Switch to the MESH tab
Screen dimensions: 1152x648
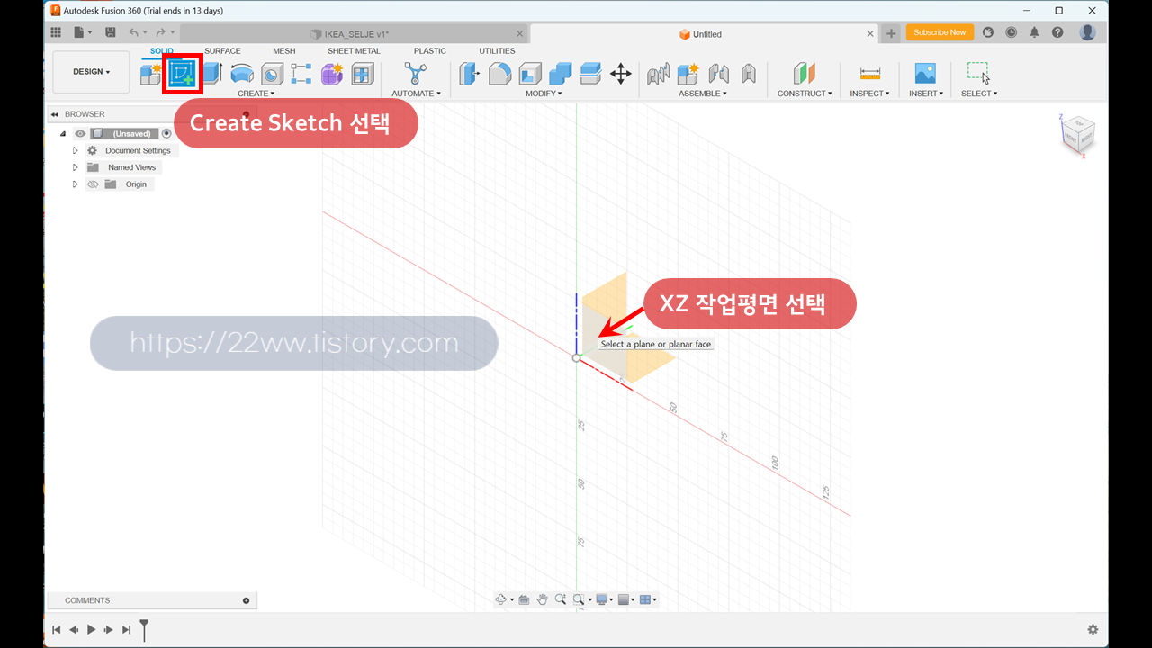click(284, 51)
